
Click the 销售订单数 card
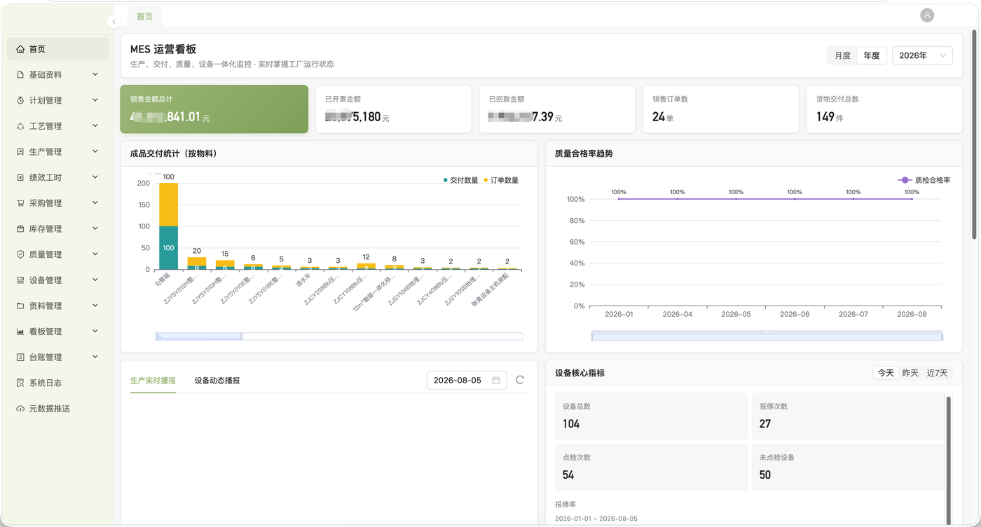tap(720, 109)
